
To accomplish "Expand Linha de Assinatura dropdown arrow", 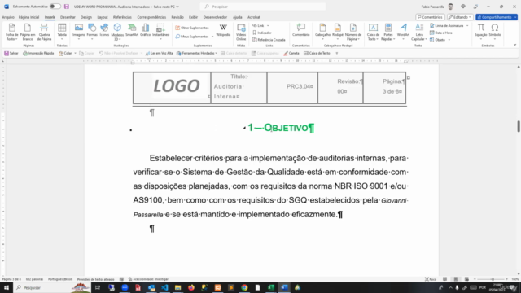I will click(x=467, y=25).
